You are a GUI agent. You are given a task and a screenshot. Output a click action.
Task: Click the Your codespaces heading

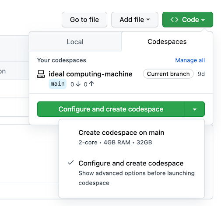[62, 60]
